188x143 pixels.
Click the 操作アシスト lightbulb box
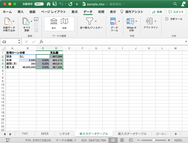[x=132, y=12]
